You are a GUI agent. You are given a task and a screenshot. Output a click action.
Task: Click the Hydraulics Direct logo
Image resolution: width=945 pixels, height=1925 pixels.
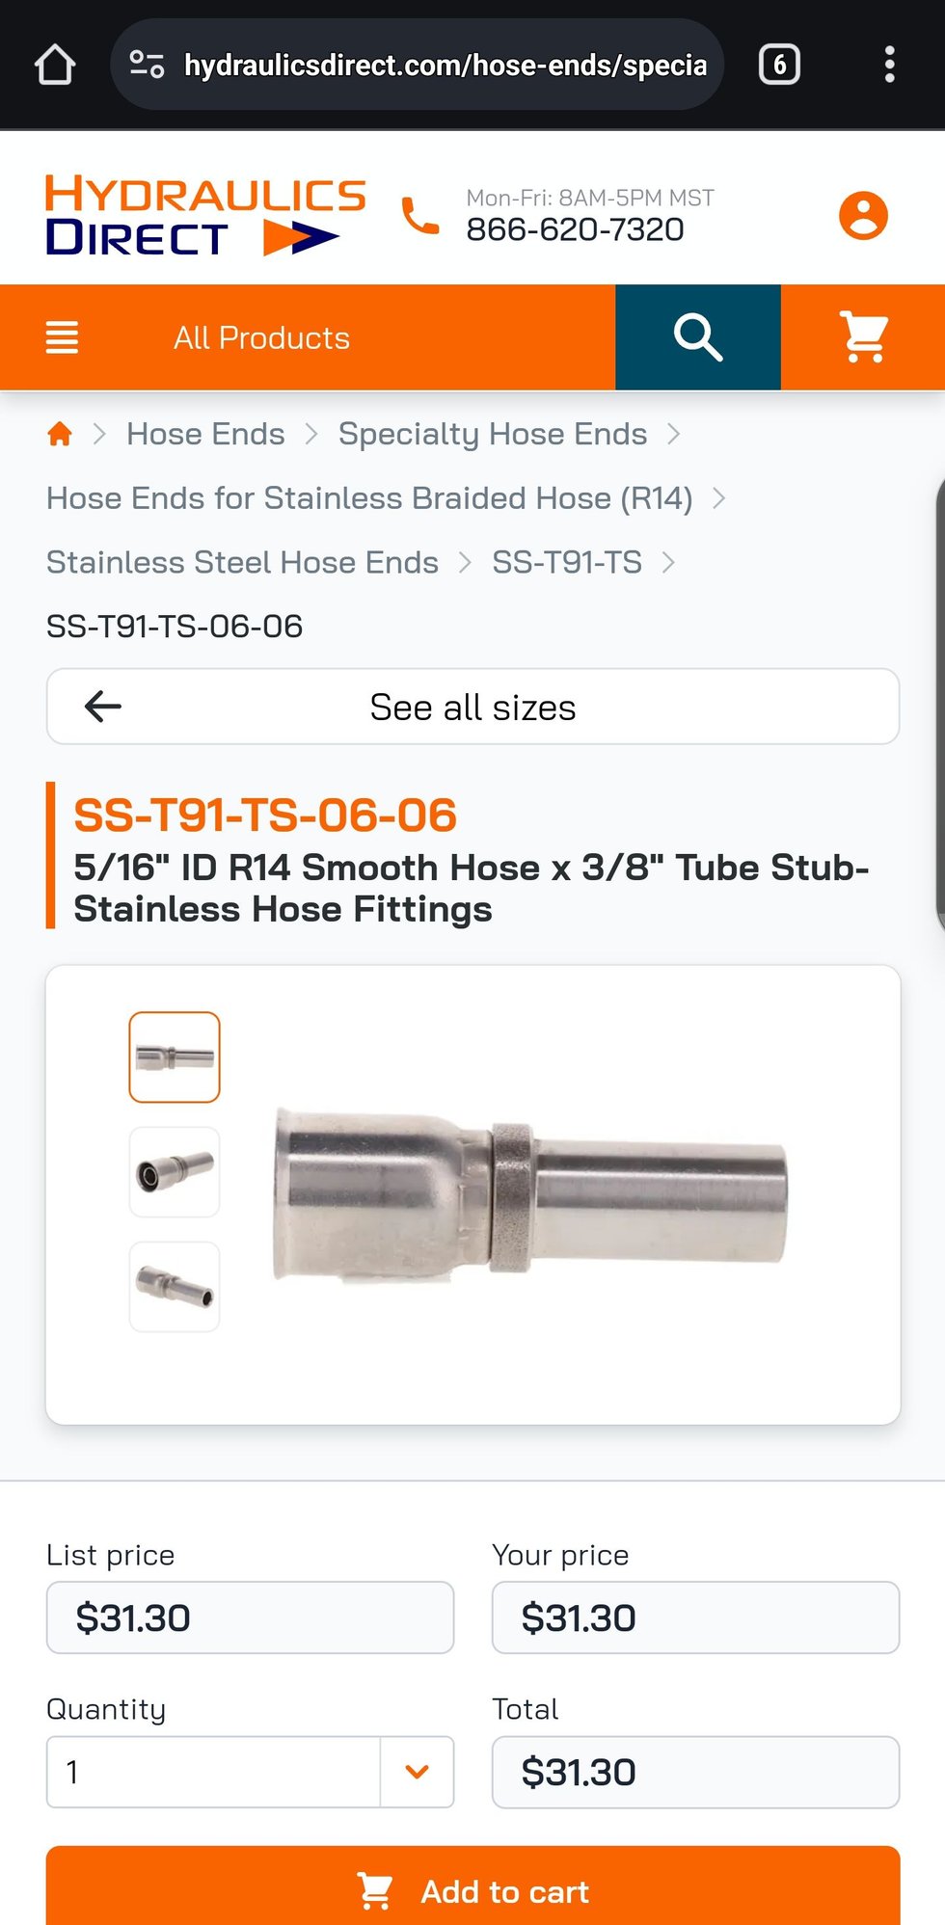click(x=205, y=215)
